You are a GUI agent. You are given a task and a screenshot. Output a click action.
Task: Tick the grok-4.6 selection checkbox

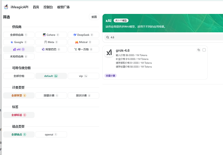click(x=204, y=50)
